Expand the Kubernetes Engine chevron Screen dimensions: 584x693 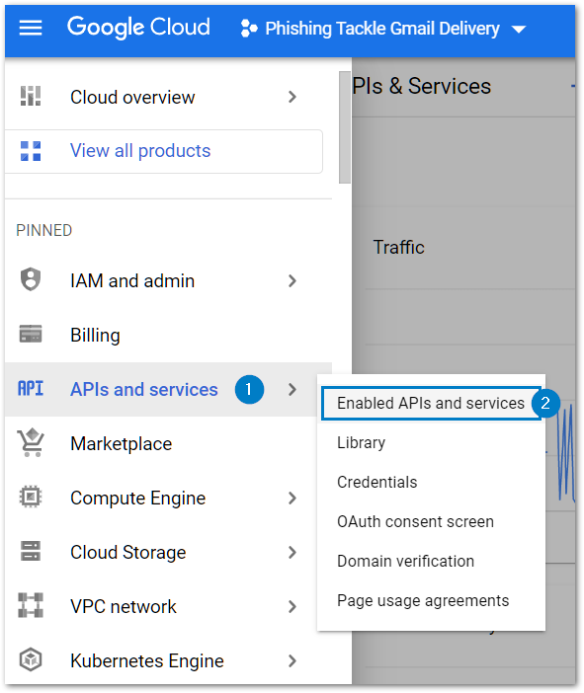292,661
